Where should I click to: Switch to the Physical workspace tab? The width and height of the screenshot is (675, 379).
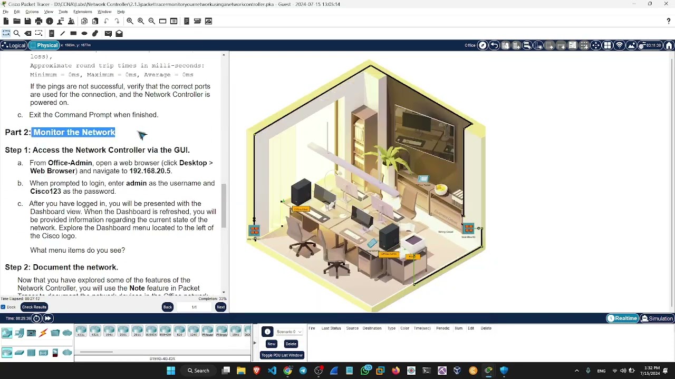(x=44, y=45)
